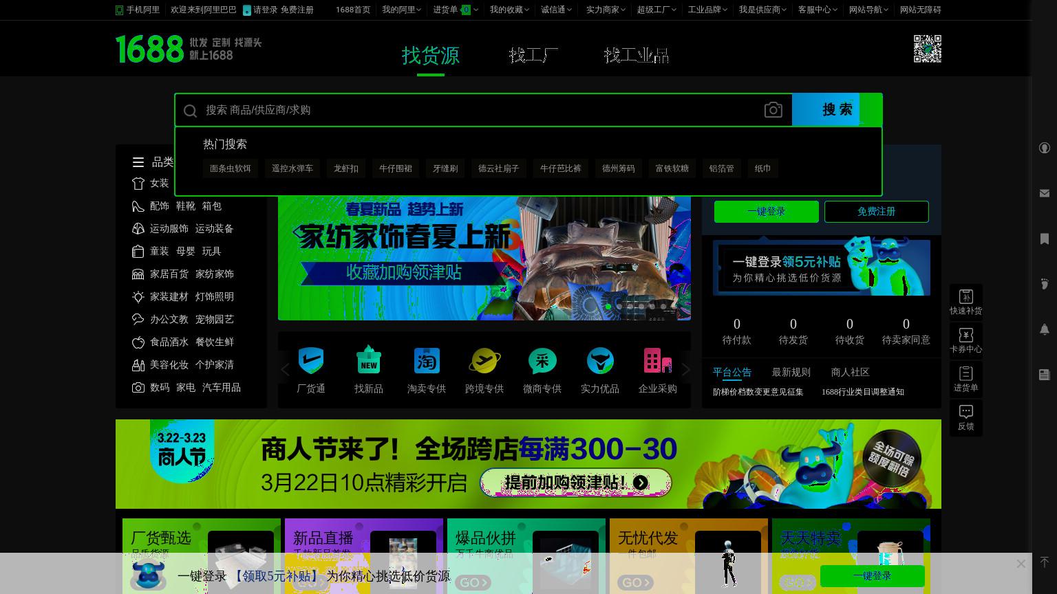The image size is (1057, 594).
Task: Go to previous banner slide
Action: click(296, 232)
